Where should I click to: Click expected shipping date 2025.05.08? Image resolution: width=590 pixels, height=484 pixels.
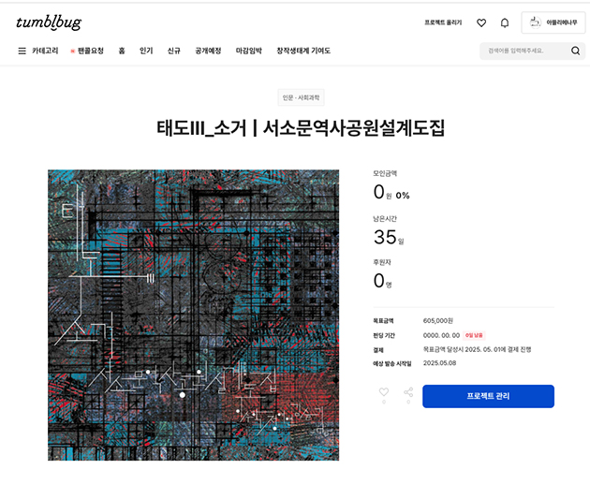click(x=439, y=363)
